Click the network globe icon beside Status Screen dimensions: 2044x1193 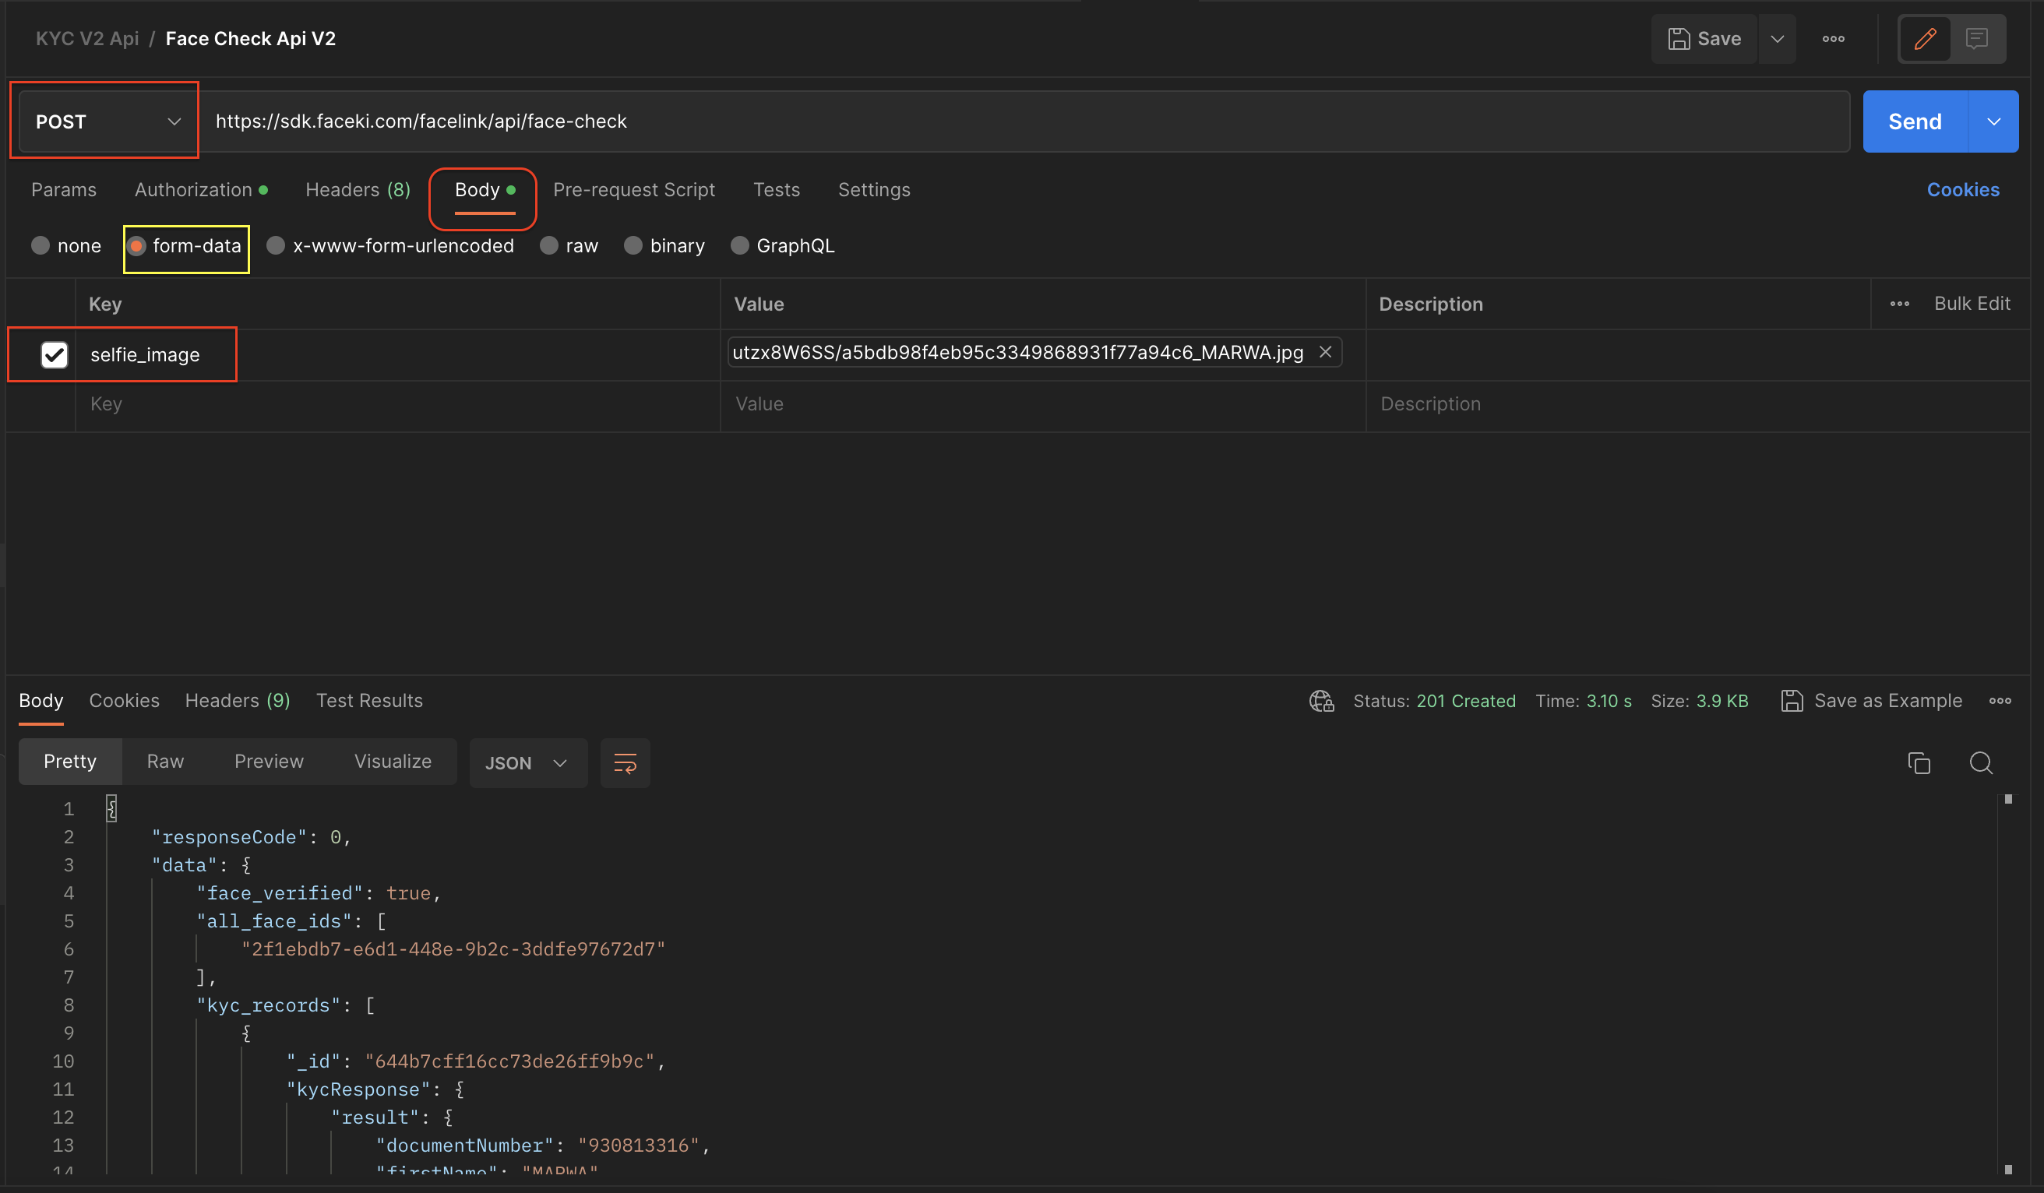click(x=1321, y=701)
